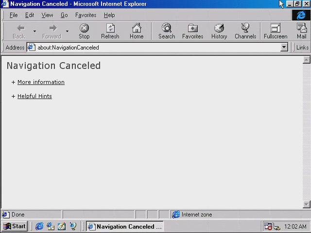The height and width of the screenshot is (233, 311).
Task: Refresh the current page
Action: click(x=110, y=31)
